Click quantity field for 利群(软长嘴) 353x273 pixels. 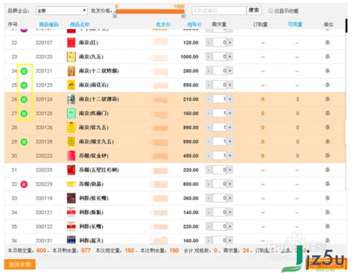coord(220,198)
